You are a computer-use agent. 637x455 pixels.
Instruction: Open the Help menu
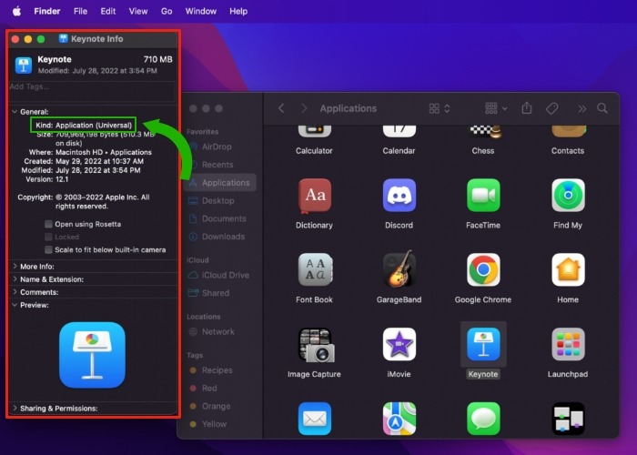coord(238,11)
